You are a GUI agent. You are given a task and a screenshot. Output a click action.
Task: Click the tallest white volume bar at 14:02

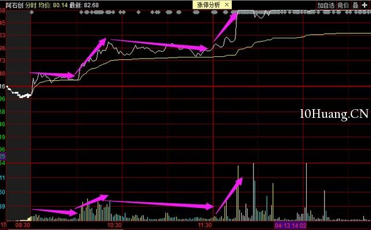tap(307, 192)
